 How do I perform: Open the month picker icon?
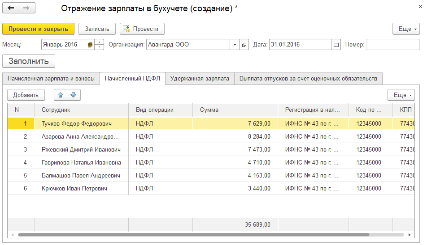90,45
